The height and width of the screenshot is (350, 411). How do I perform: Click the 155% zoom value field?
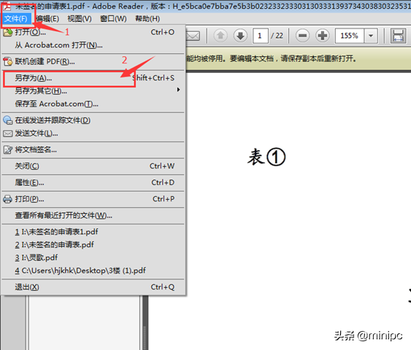[350, 36]
